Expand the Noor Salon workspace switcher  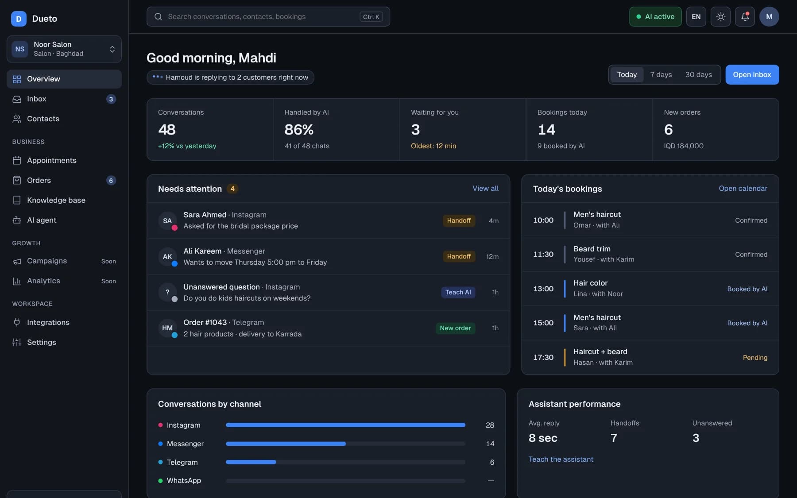(x=64, y=49)
